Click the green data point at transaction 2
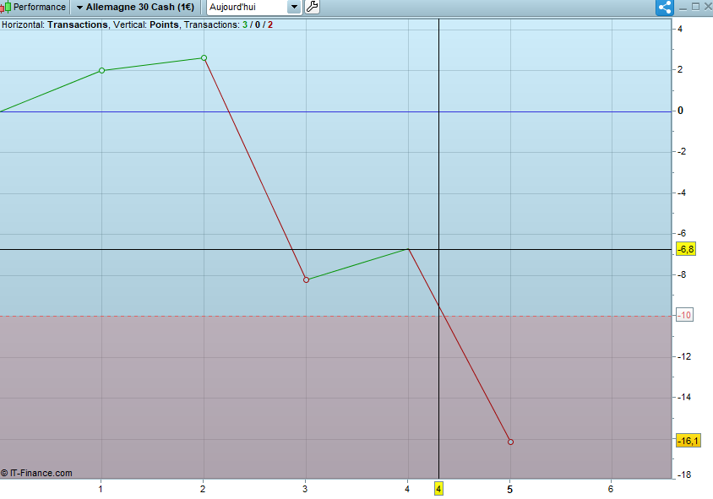The image size is (713, 499). (204, 57)
